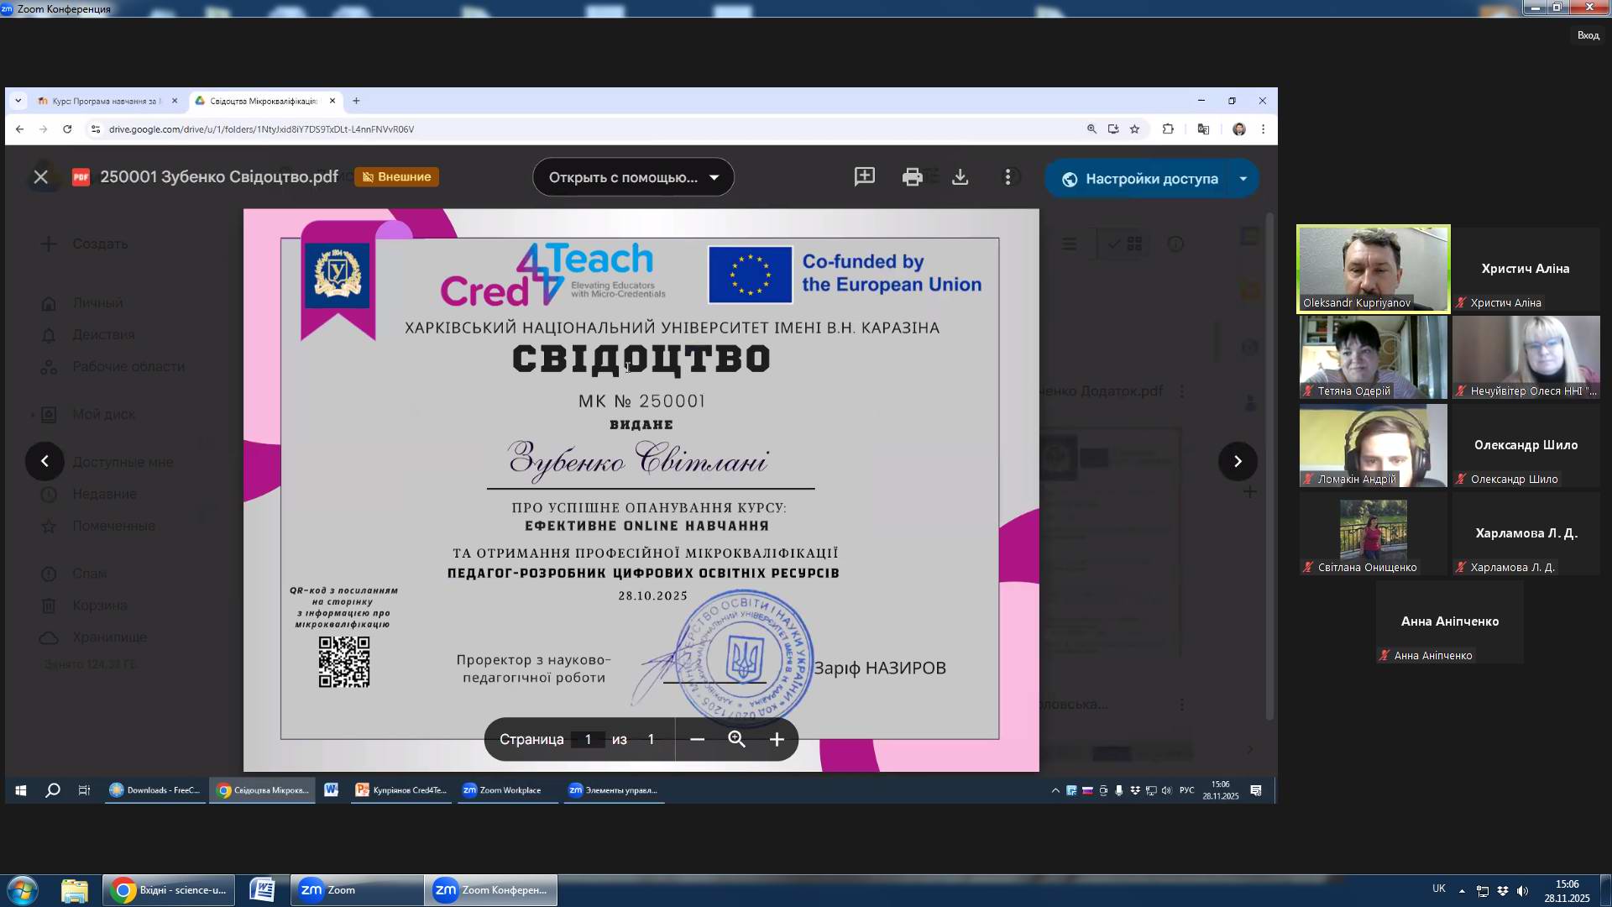Expand arrow beside Настройки доступа
Image resolution: width=1612 pixels, height=907 pixels.
click(x=1243, y=178)
